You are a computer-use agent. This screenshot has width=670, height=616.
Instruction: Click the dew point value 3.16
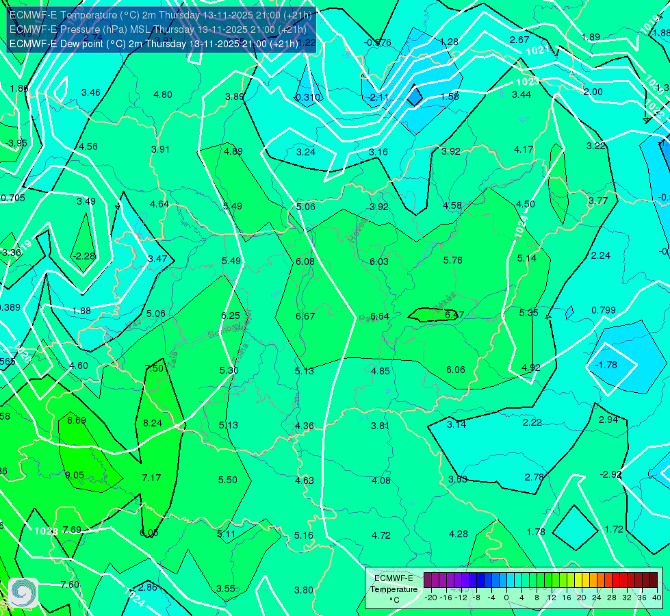coord(378,152)
